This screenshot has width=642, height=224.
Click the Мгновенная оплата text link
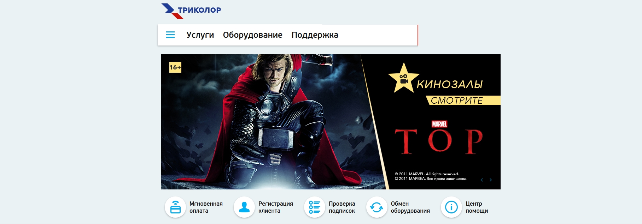pos(206,207)
